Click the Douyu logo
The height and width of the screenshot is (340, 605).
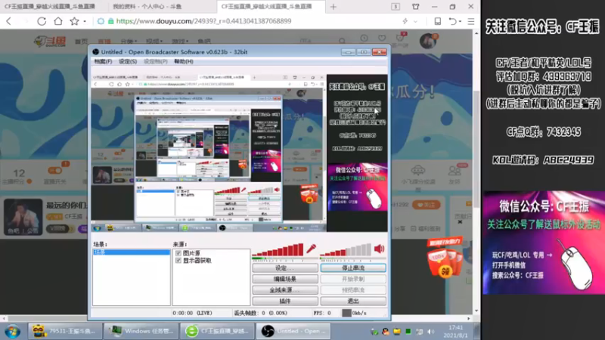(49, 41)
